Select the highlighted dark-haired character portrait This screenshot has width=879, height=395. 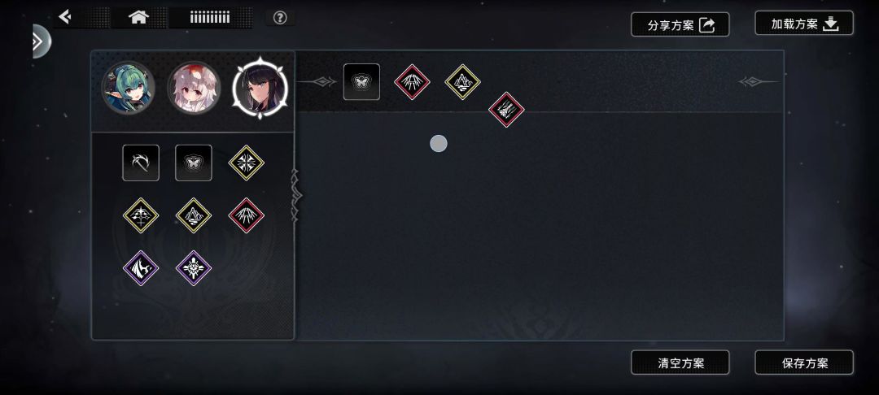260,88
